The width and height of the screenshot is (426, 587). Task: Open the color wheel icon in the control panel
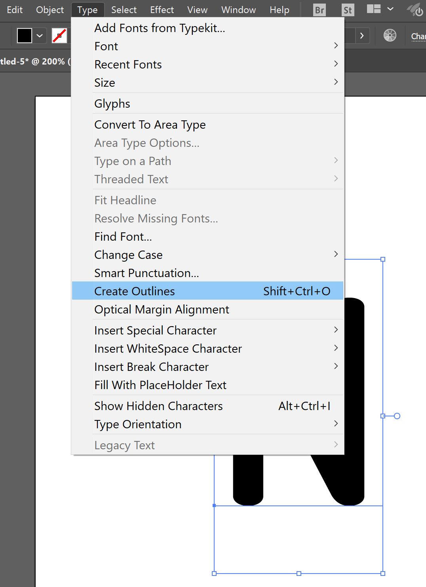tap(390, 36)
